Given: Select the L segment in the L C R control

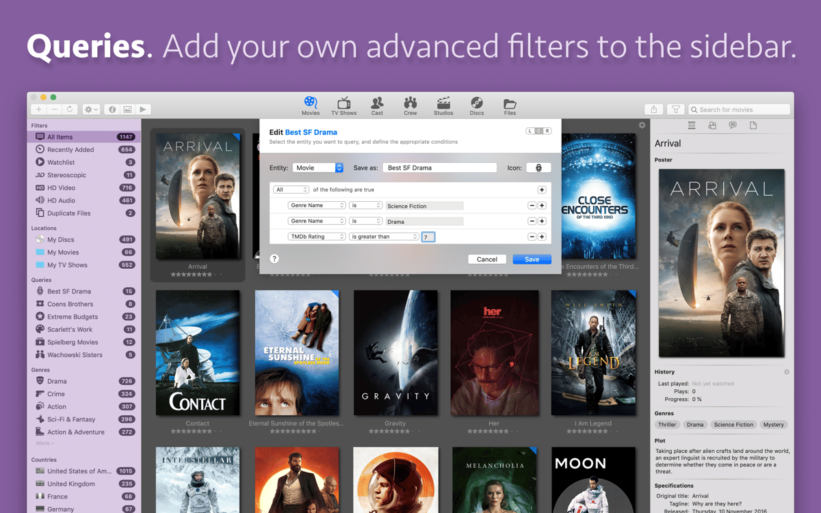Looking at the screenshot, I should (530, 131).
